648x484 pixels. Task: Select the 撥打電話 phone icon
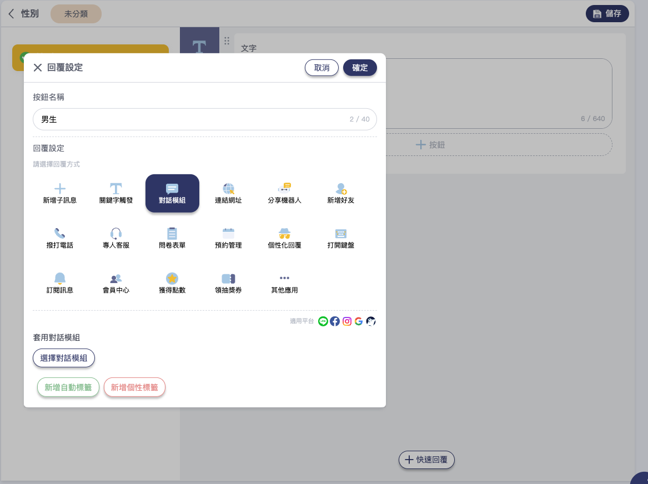pos(60,234)
